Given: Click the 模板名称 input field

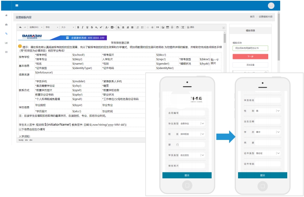Looking at the screenshot, I should (250, 48).
